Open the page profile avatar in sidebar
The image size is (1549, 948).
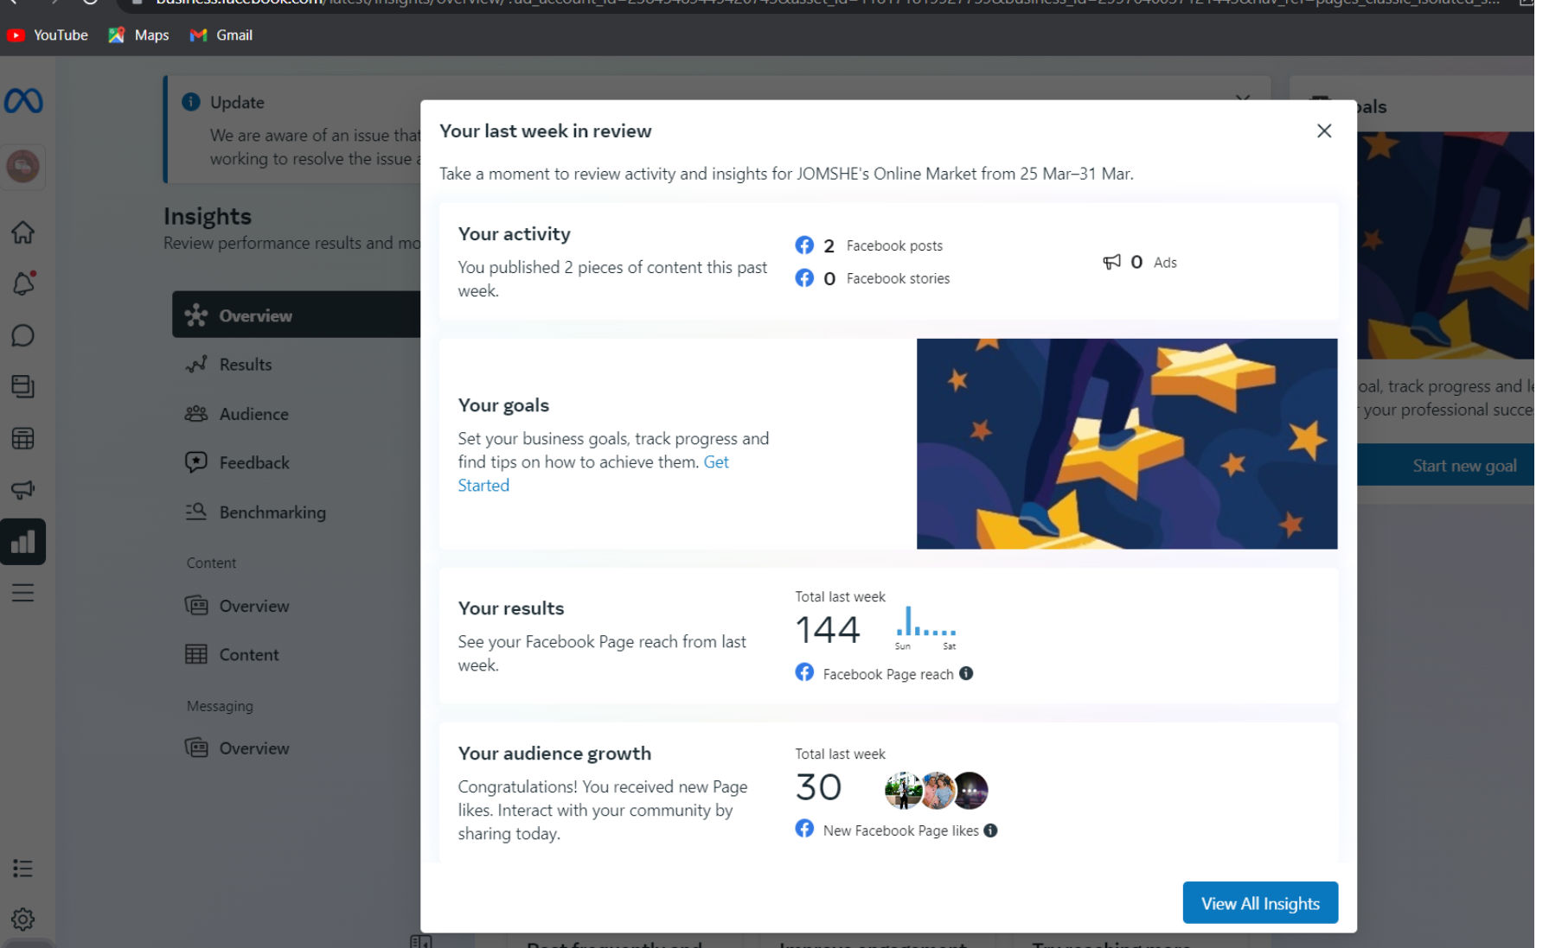[23, 166]
